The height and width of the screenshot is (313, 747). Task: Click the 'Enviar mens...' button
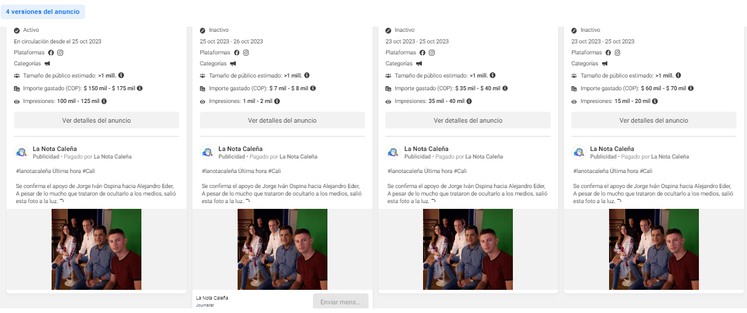click(341, 302)
